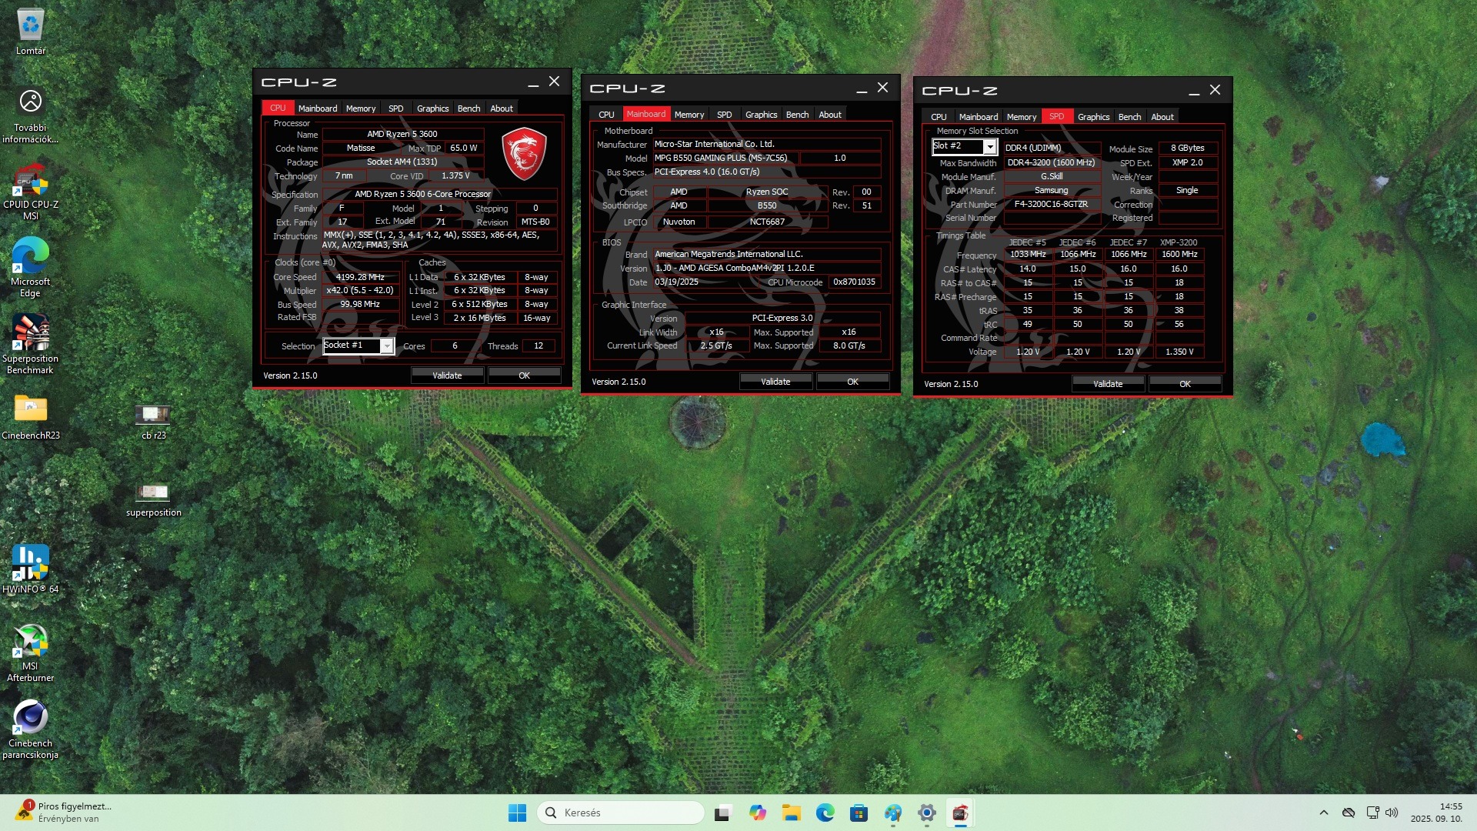Click the CPU-Z icon in the taskbar
Image resolution: width=1477 pixels, height=831 pixels.
pyautogui.click(x=960, y=813)
